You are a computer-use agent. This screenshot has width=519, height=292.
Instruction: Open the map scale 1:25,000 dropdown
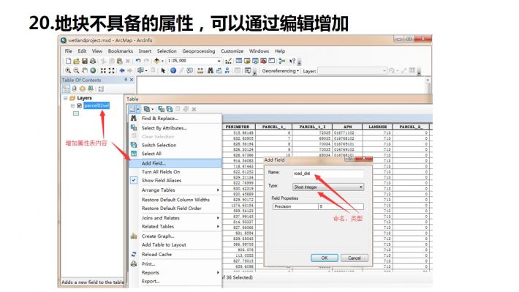point(219,61)
